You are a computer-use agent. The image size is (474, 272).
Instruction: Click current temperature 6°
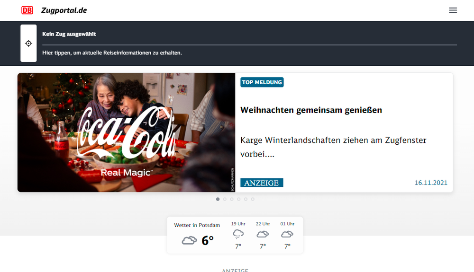[x=208, y=240]
